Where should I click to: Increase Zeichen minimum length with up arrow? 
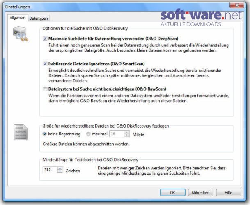click(x=60, y=168)
